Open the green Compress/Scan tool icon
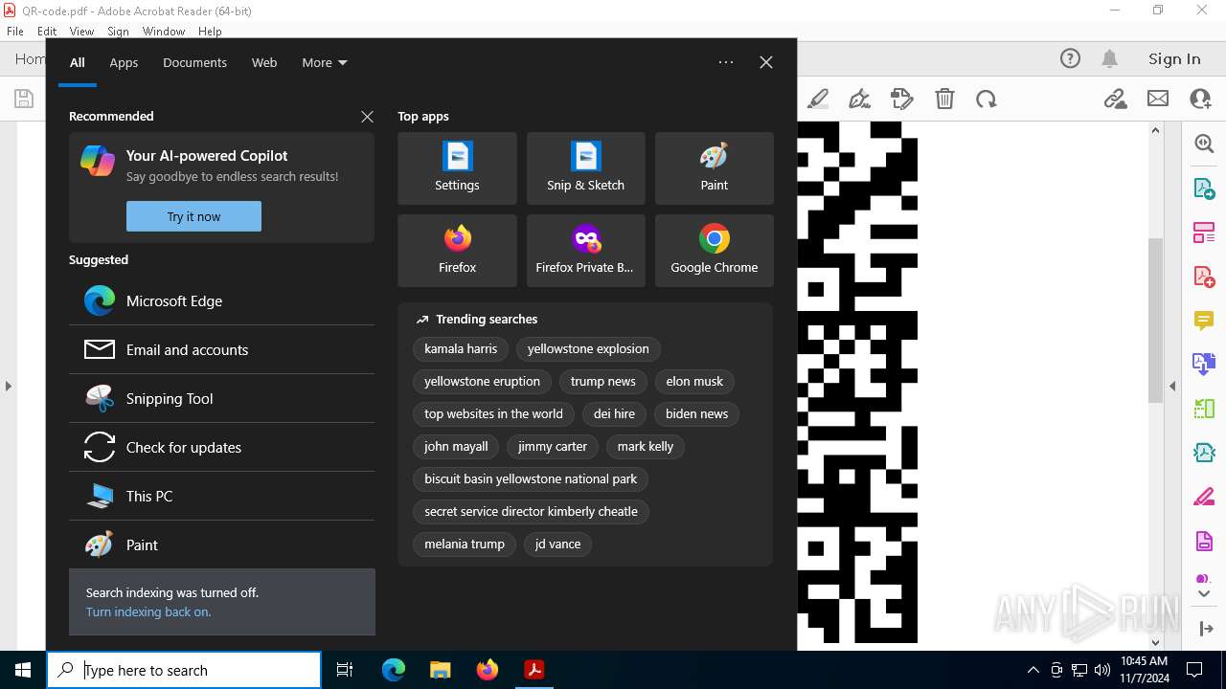This screenshot has width=1226, height=689. coord(1204,409)
